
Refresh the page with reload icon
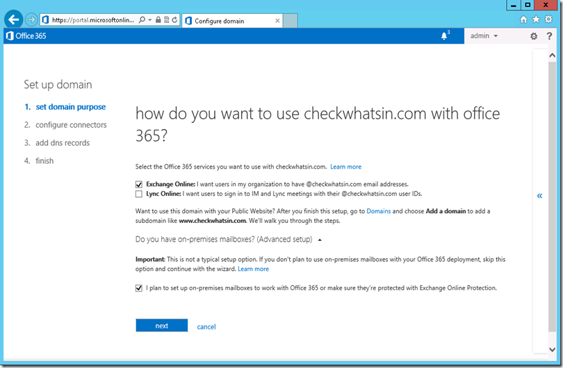pyautogui.click(x=174, y=19)
